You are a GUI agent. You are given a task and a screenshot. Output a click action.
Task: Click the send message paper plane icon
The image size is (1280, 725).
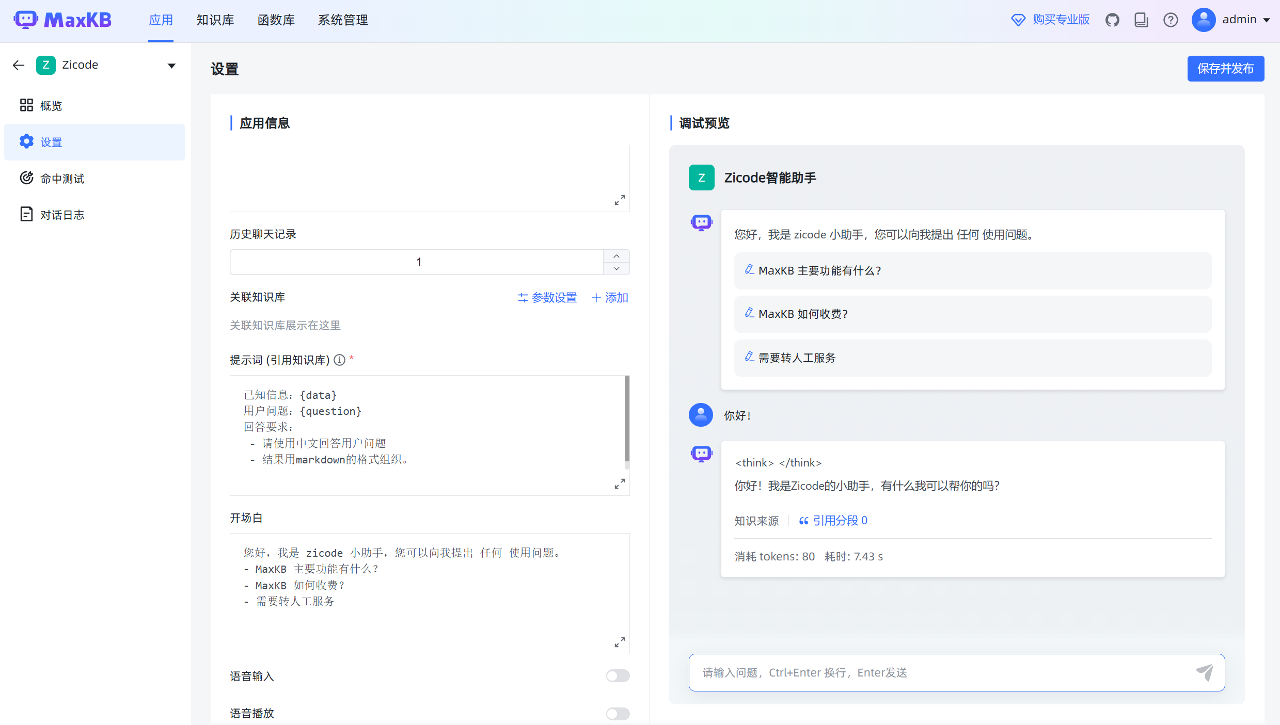[x=1205, y=672]
